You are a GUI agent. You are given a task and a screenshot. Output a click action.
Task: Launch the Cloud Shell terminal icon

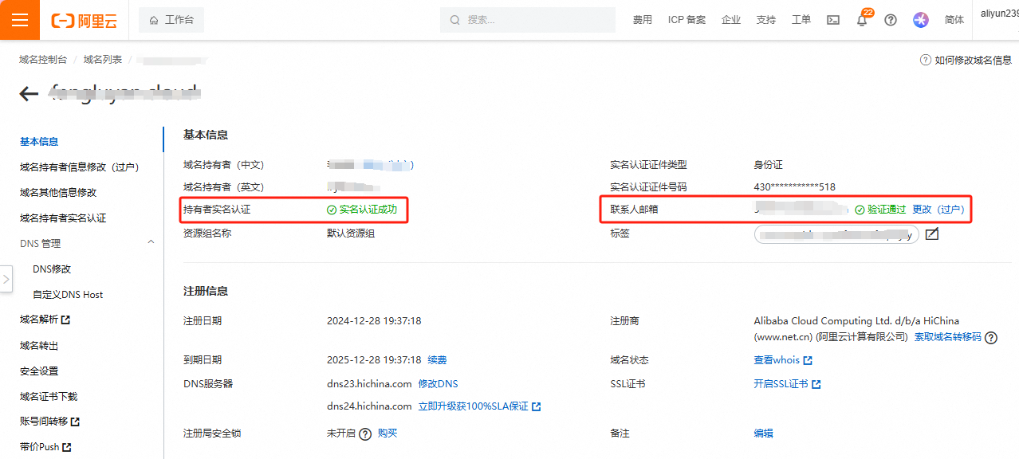pos(832,20)
